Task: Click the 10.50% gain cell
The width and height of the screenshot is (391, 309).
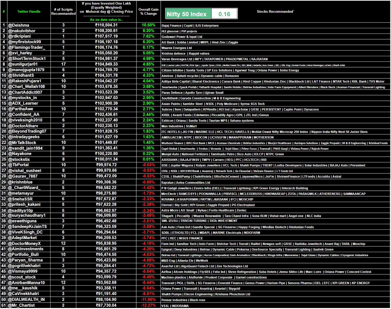Action: click(x=149, y=25)
